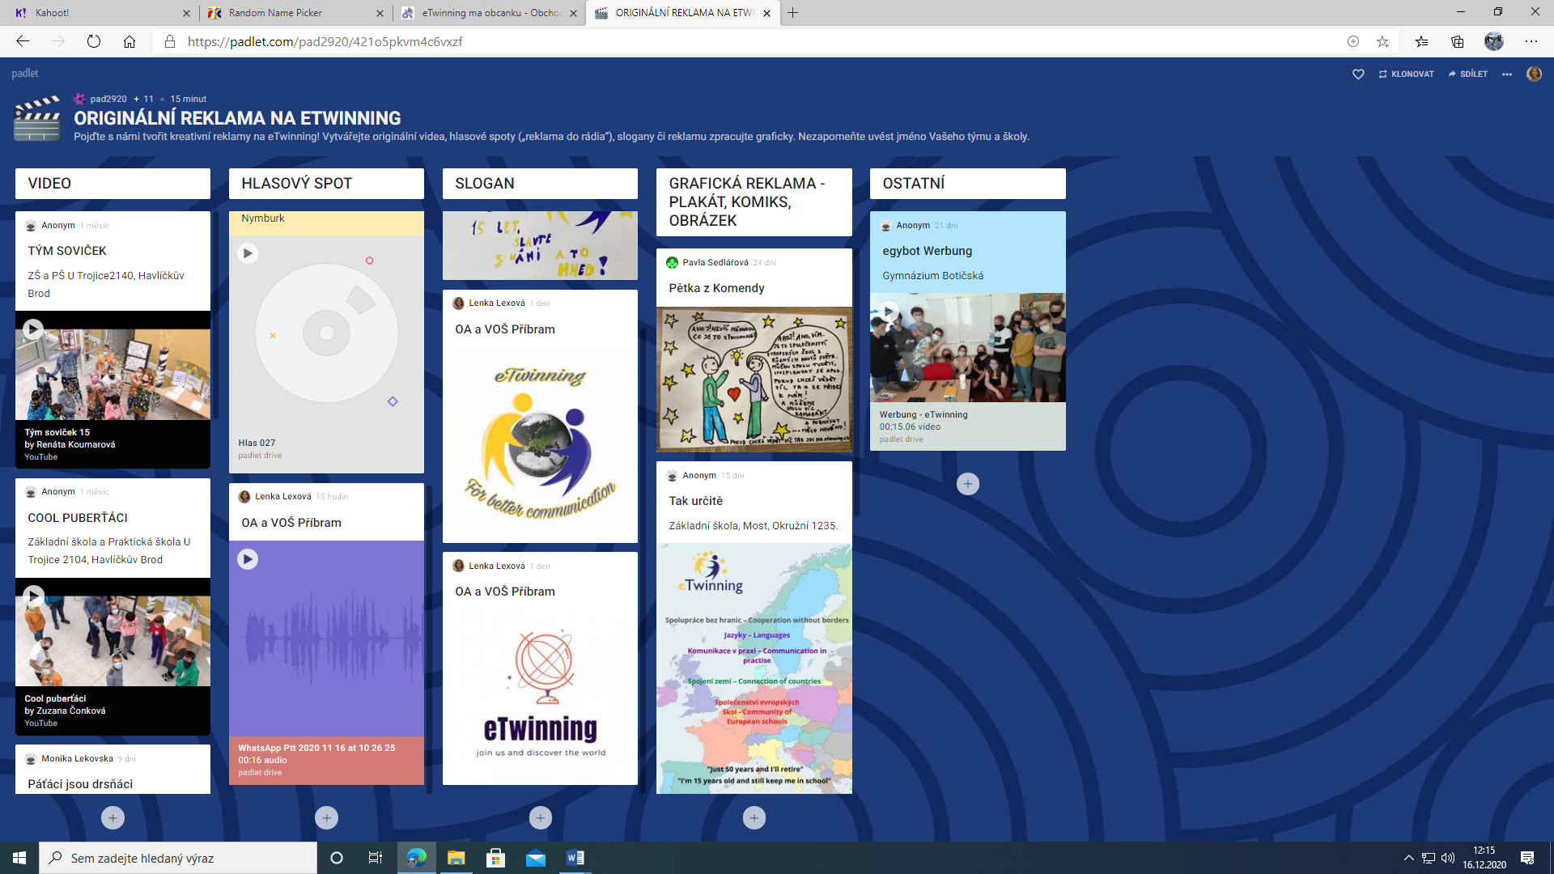Click the Windows taskbar search box

178,858
